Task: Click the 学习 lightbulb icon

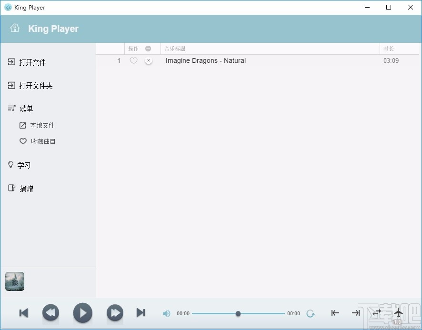Action: pos(11,165)
